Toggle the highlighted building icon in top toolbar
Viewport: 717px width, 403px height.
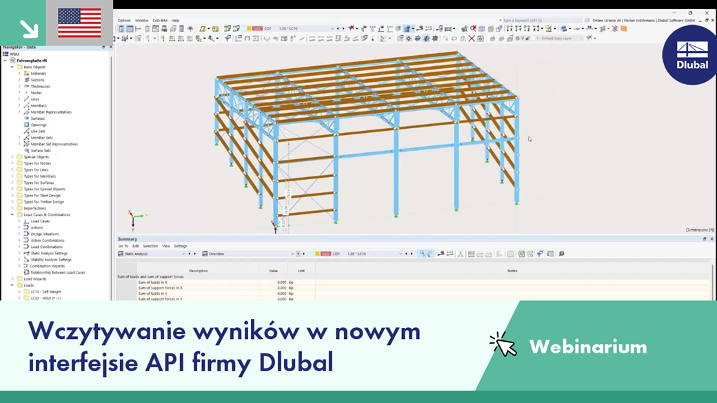[x=407, y=28]
